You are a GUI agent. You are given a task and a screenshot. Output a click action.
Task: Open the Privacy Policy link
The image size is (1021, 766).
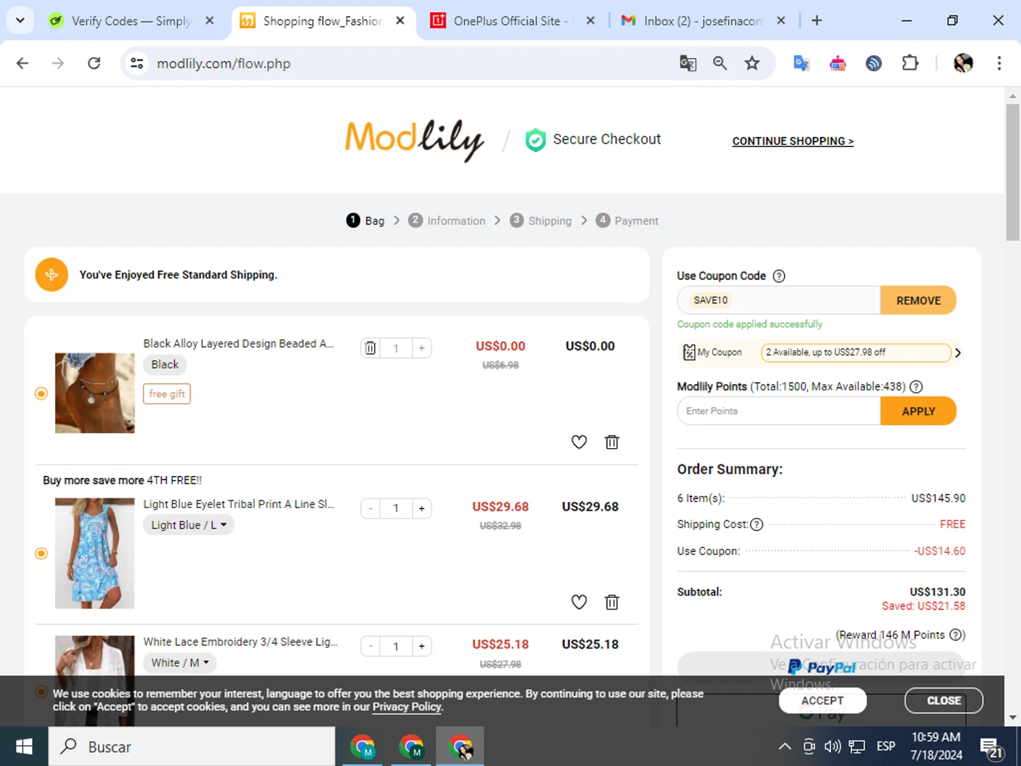(407, 707)
